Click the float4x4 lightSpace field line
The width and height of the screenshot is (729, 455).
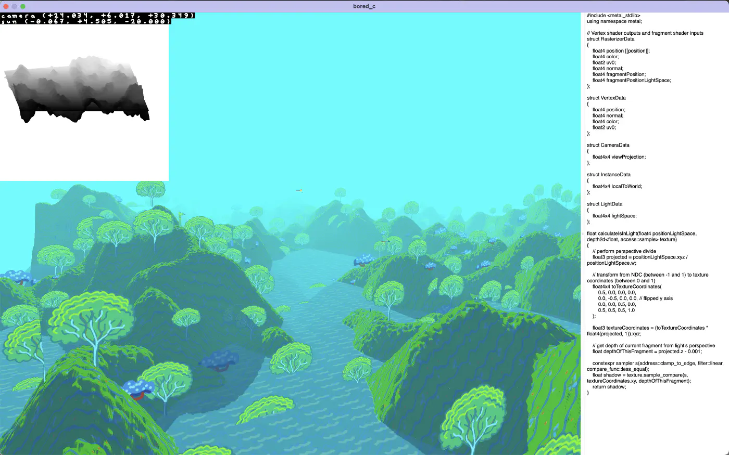614,216
